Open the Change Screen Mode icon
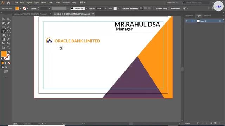Viewport: 225px width, 126px height. [6, 71]
